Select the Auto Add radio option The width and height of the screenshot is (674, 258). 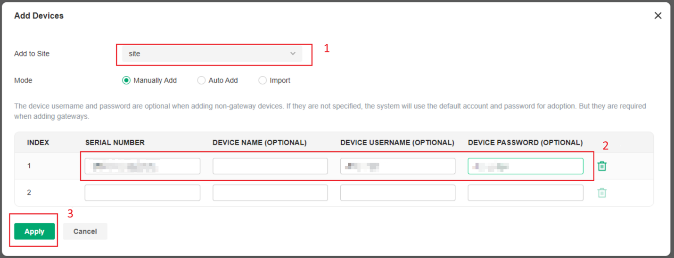tap(201, 81)
